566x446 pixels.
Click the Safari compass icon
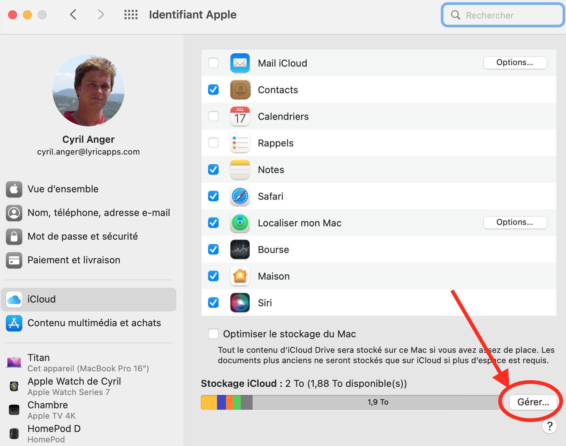pyautogui.click(x=240, y=196)
